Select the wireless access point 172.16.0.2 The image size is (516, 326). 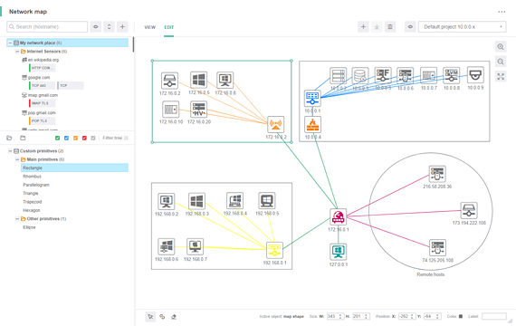(275, 124)
